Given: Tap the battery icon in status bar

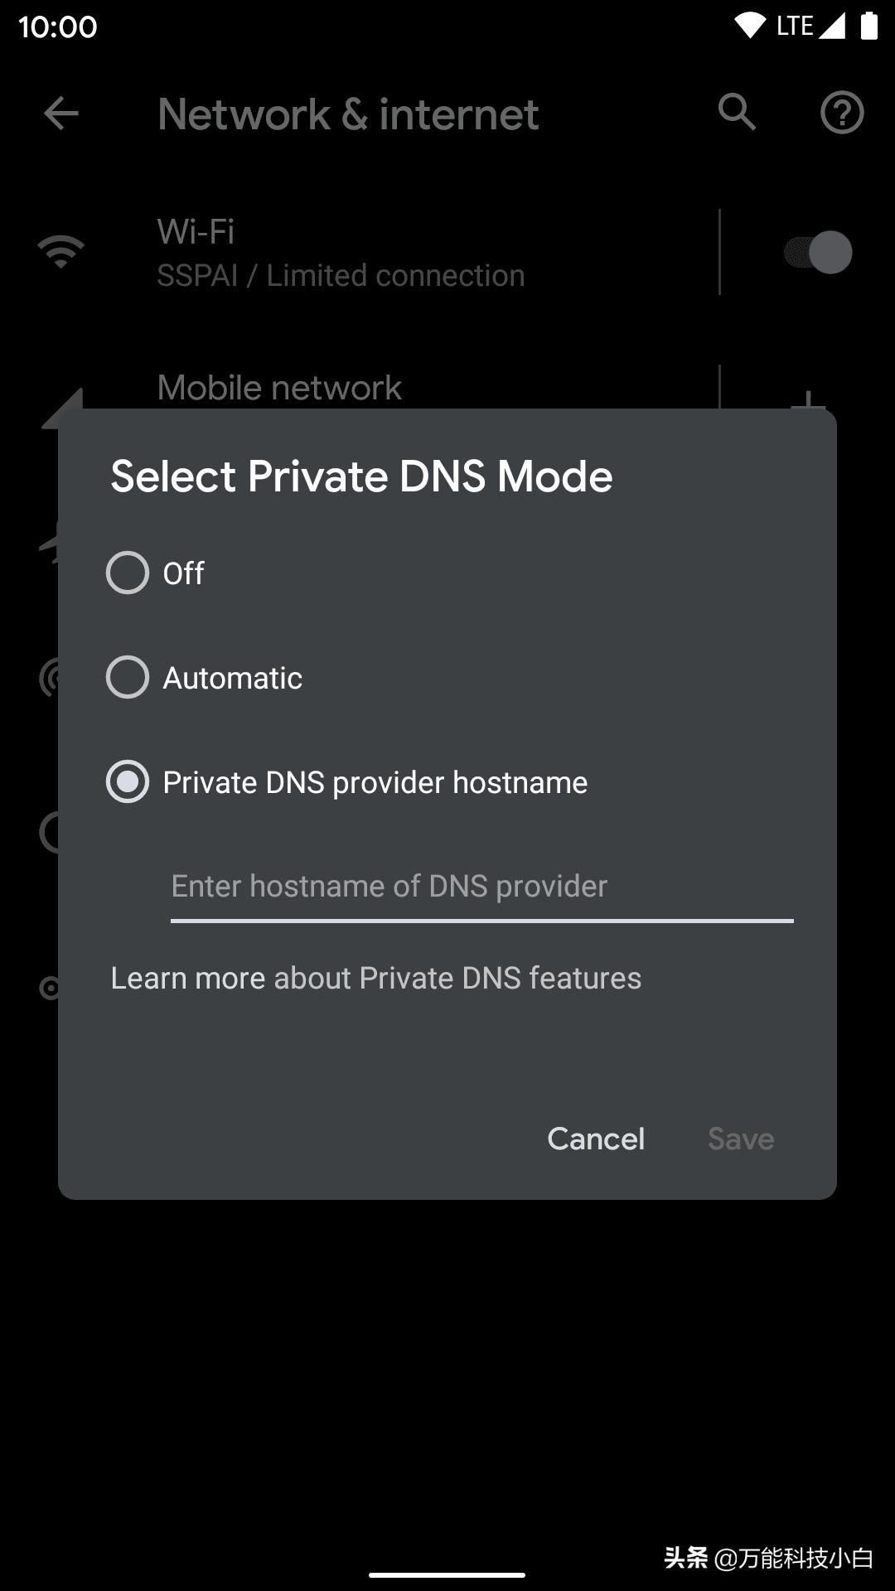Looking at the screenshot, I should pyautogui.click(x=868, y=27).
